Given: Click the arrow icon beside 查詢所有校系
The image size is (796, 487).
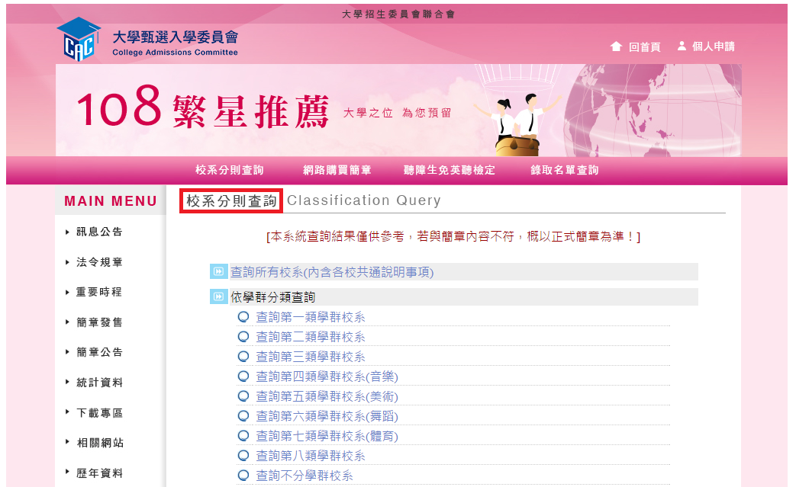Looking at the screenshot, I should (219, 272).
